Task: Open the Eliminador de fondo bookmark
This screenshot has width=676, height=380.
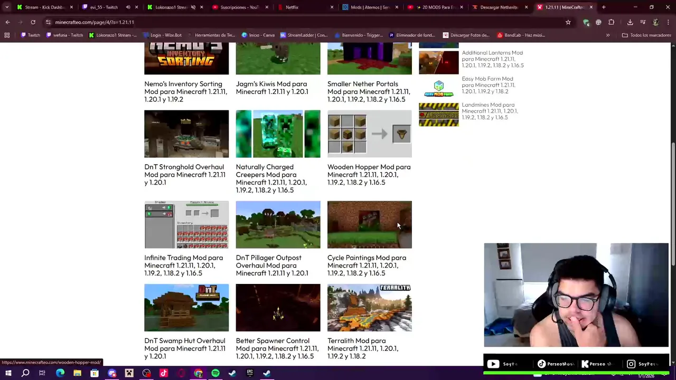Action: [x=412, y=35]
